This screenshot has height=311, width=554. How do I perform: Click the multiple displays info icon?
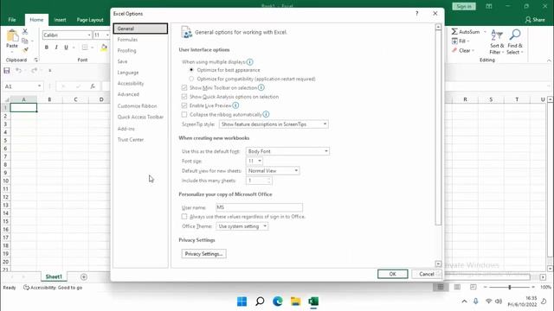coord(250,62)
